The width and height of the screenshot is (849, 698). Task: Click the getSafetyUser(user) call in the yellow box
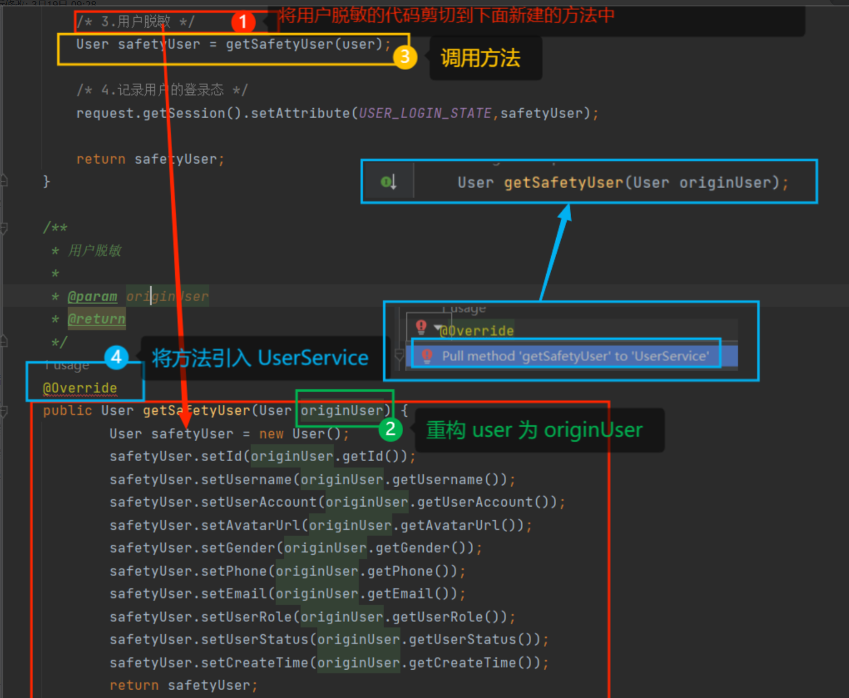pos(304,44)
